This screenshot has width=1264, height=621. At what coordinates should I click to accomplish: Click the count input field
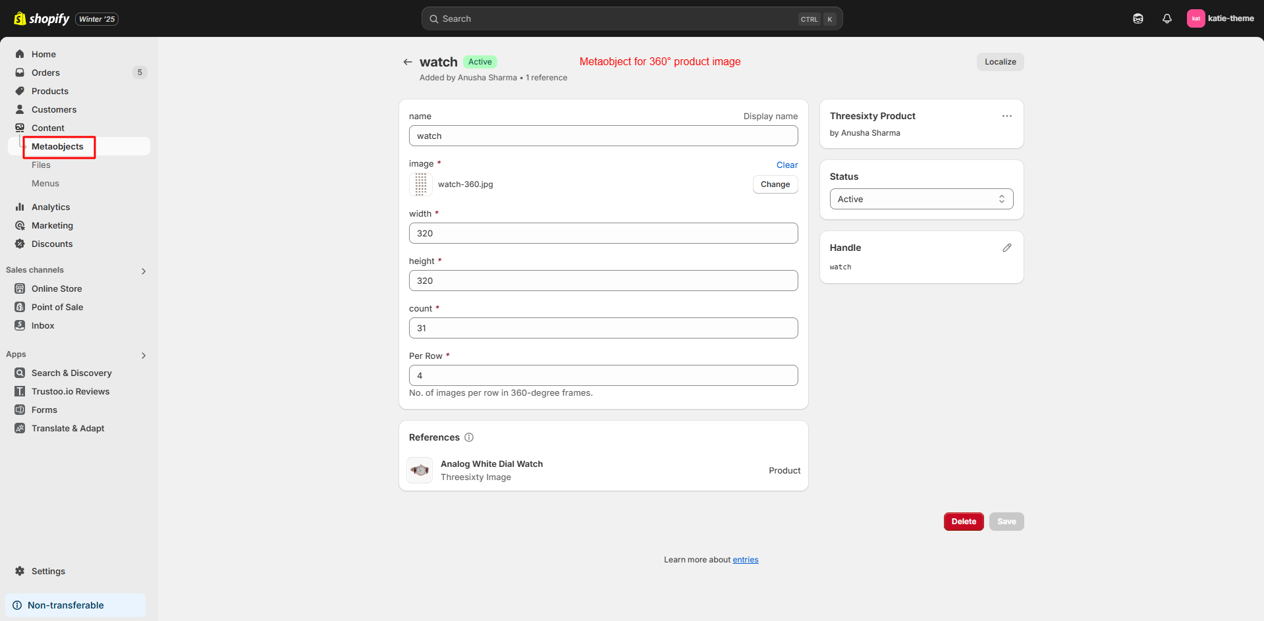tap(603, 328)
